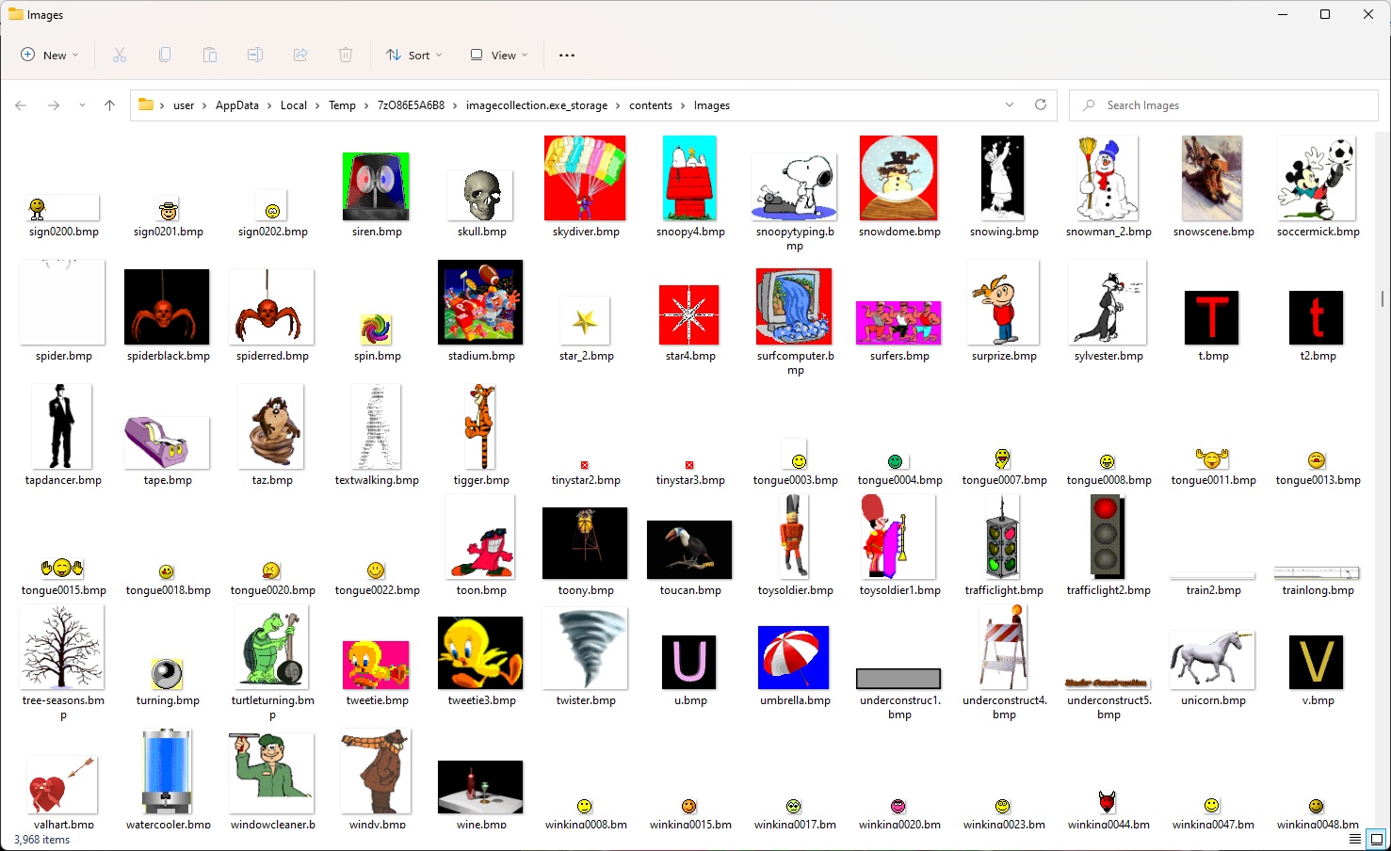Go back with the left arrow

click(x=21, y=105)
